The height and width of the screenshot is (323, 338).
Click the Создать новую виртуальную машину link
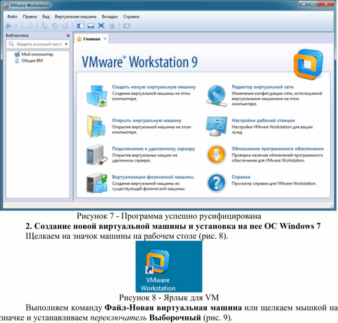tap(154, 87)
